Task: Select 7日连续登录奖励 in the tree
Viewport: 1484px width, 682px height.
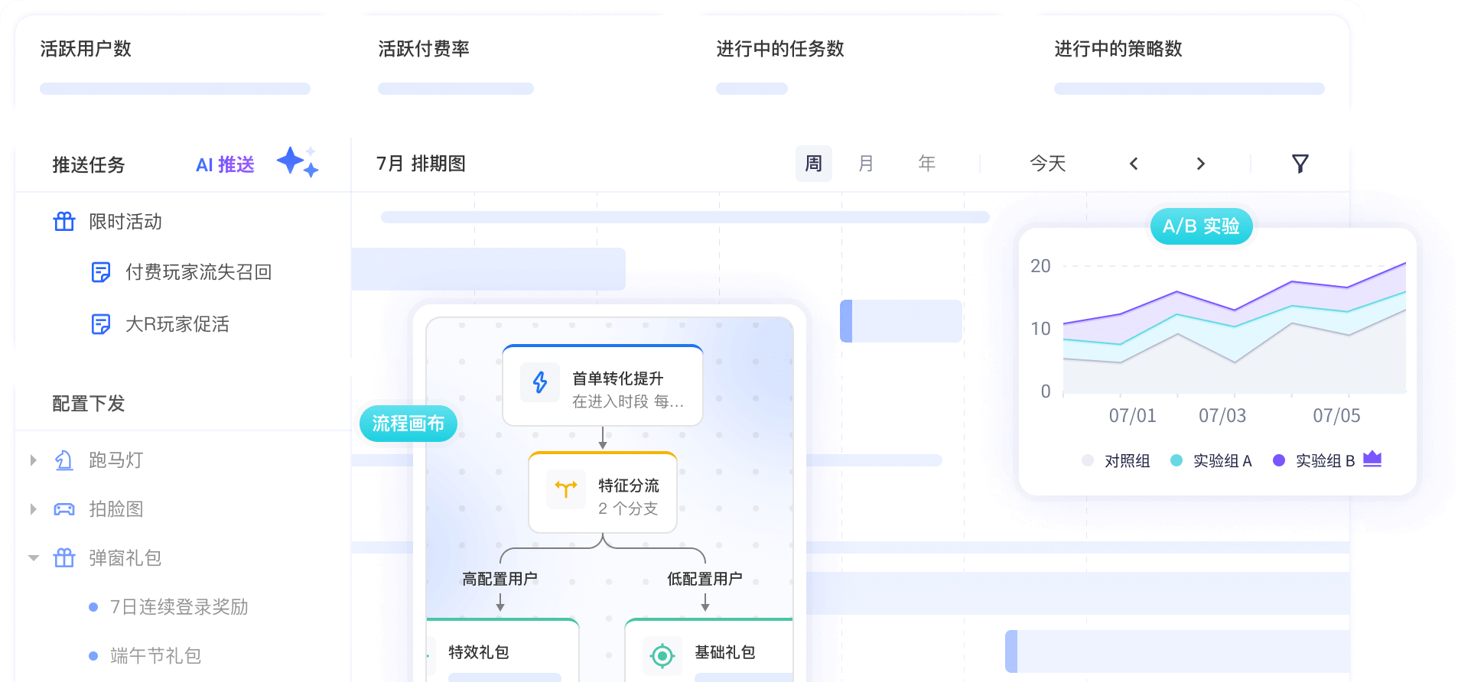Action: pos(179,607)
